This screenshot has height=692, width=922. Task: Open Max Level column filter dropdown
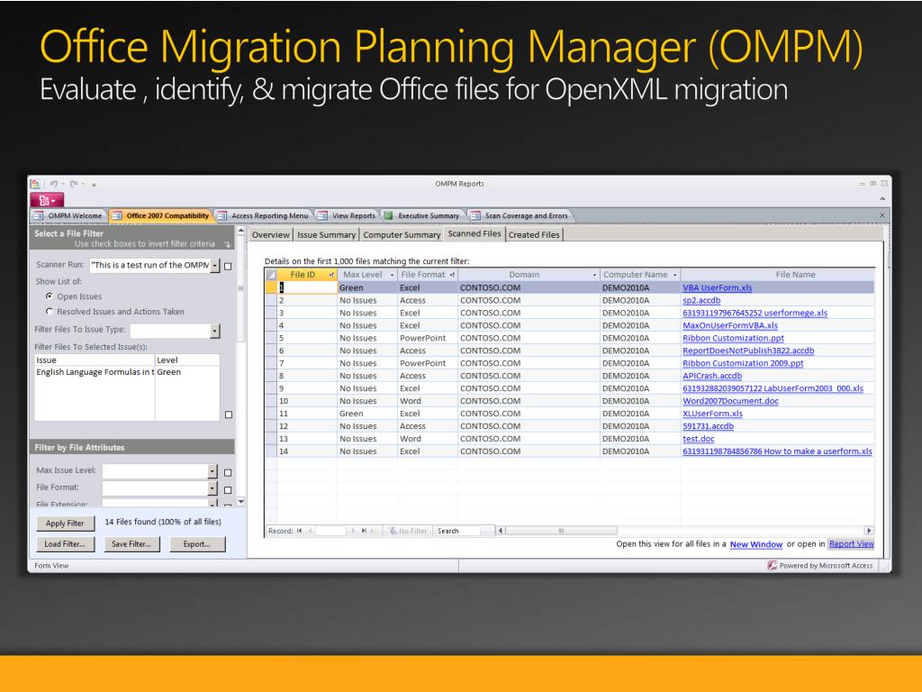tap(393, 275)
